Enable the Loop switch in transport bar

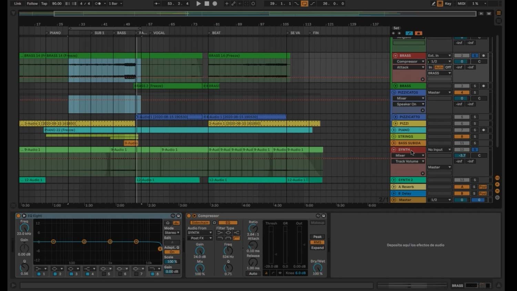(304, 3)
